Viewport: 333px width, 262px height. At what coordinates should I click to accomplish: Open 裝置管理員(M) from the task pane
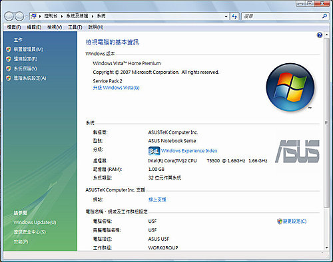(29, 49)
